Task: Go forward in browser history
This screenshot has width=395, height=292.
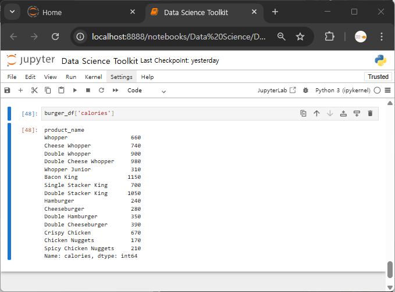Action: 34,37
